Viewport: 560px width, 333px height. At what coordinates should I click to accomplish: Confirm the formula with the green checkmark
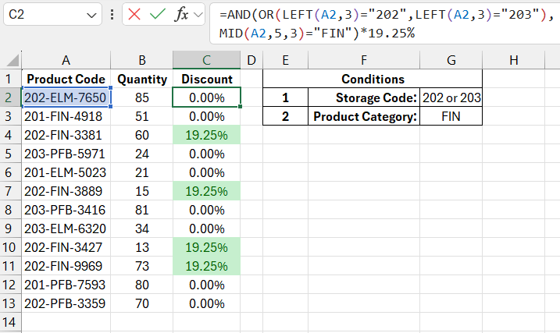coord(158,15)
